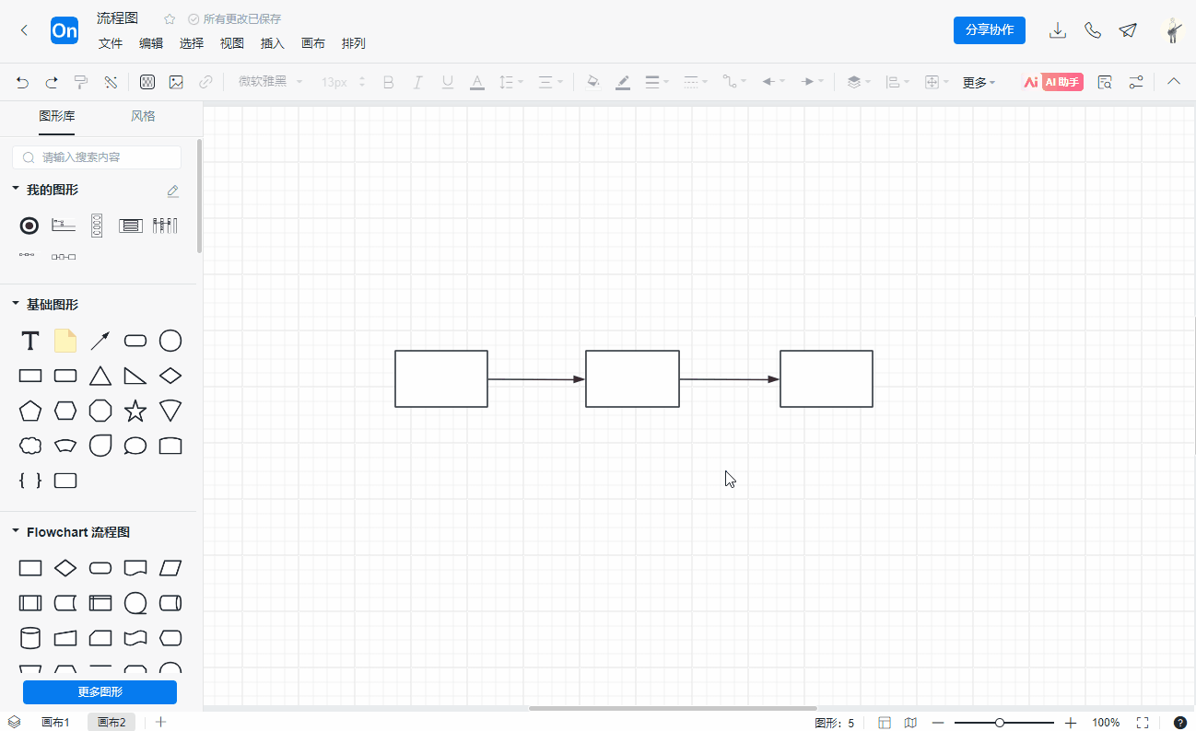The height and width of the screenshot is (731, 1196).
Task: Open the AI 助手 assistant
Action: (1052, 82)
